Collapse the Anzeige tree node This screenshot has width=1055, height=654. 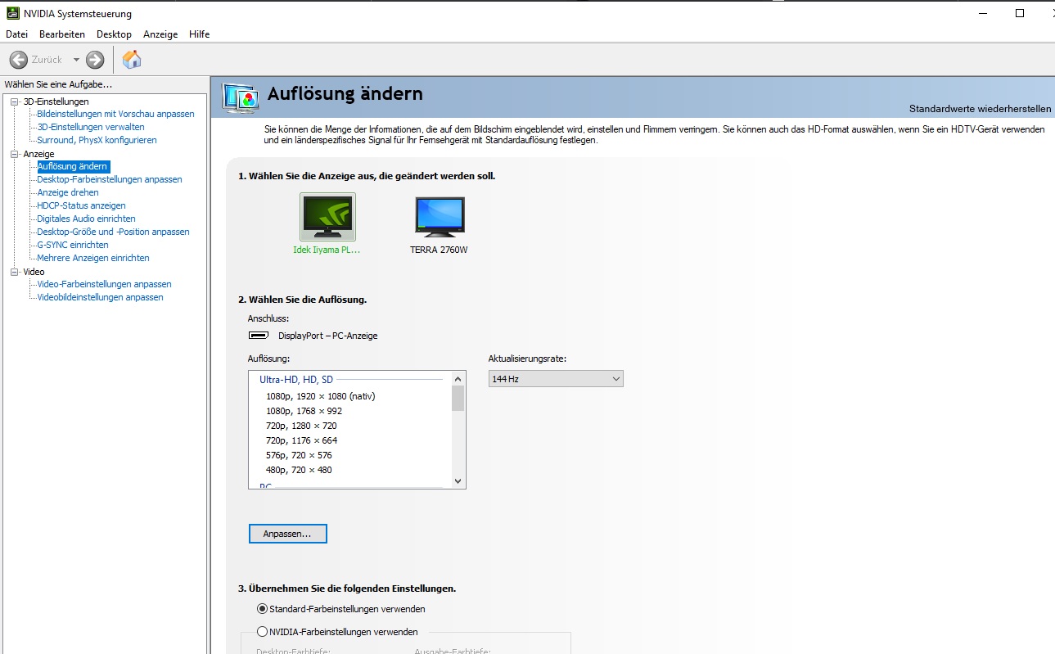pyautogui.click(x=14, y=154)
